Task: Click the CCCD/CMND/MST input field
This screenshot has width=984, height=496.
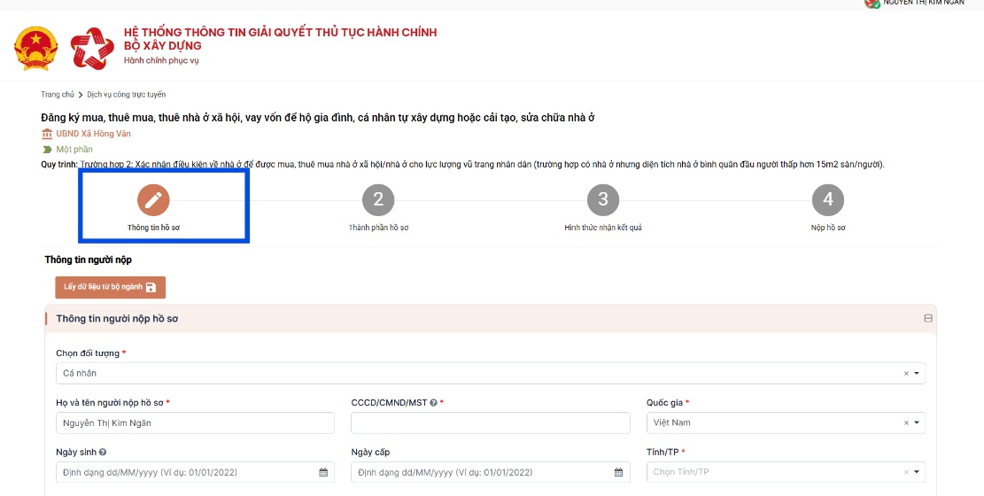Action: pos(490,422)
